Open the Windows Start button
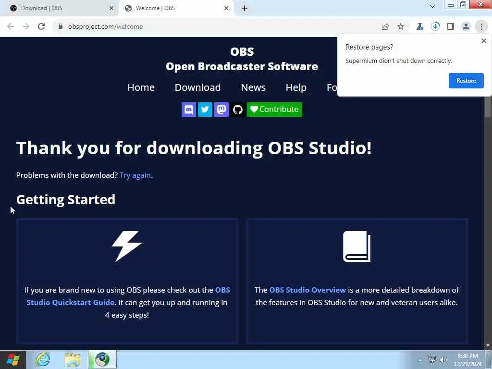 [x=13, y=359]
